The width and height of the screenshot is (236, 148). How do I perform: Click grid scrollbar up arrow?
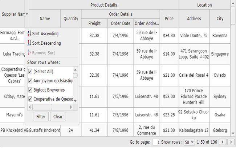pyautogui.click(x=233, y=3)
